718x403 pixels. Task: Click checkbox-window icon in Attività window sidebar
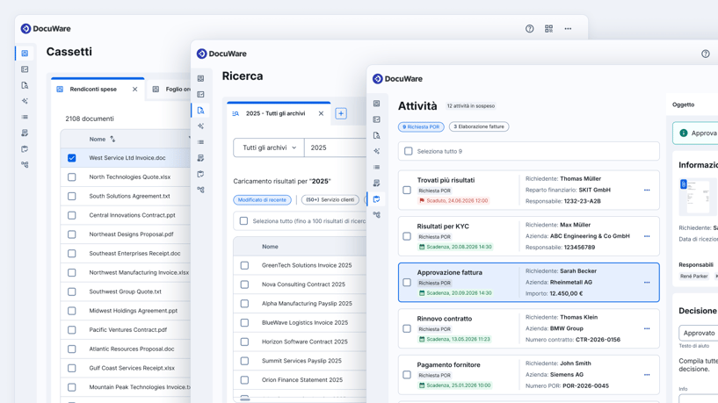point(376,120)
